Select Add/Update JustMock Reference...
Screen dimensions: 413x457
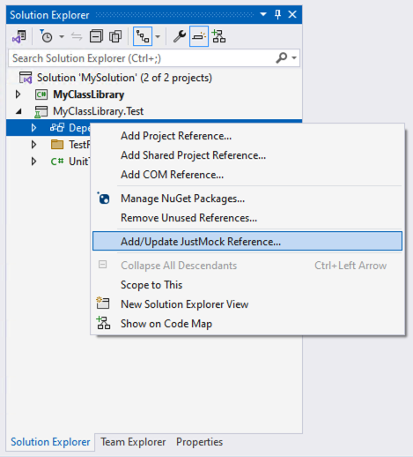(x=247, y=241)
